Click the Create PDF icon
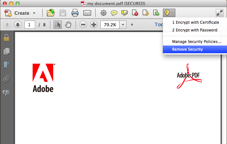 tap(8, 13)
